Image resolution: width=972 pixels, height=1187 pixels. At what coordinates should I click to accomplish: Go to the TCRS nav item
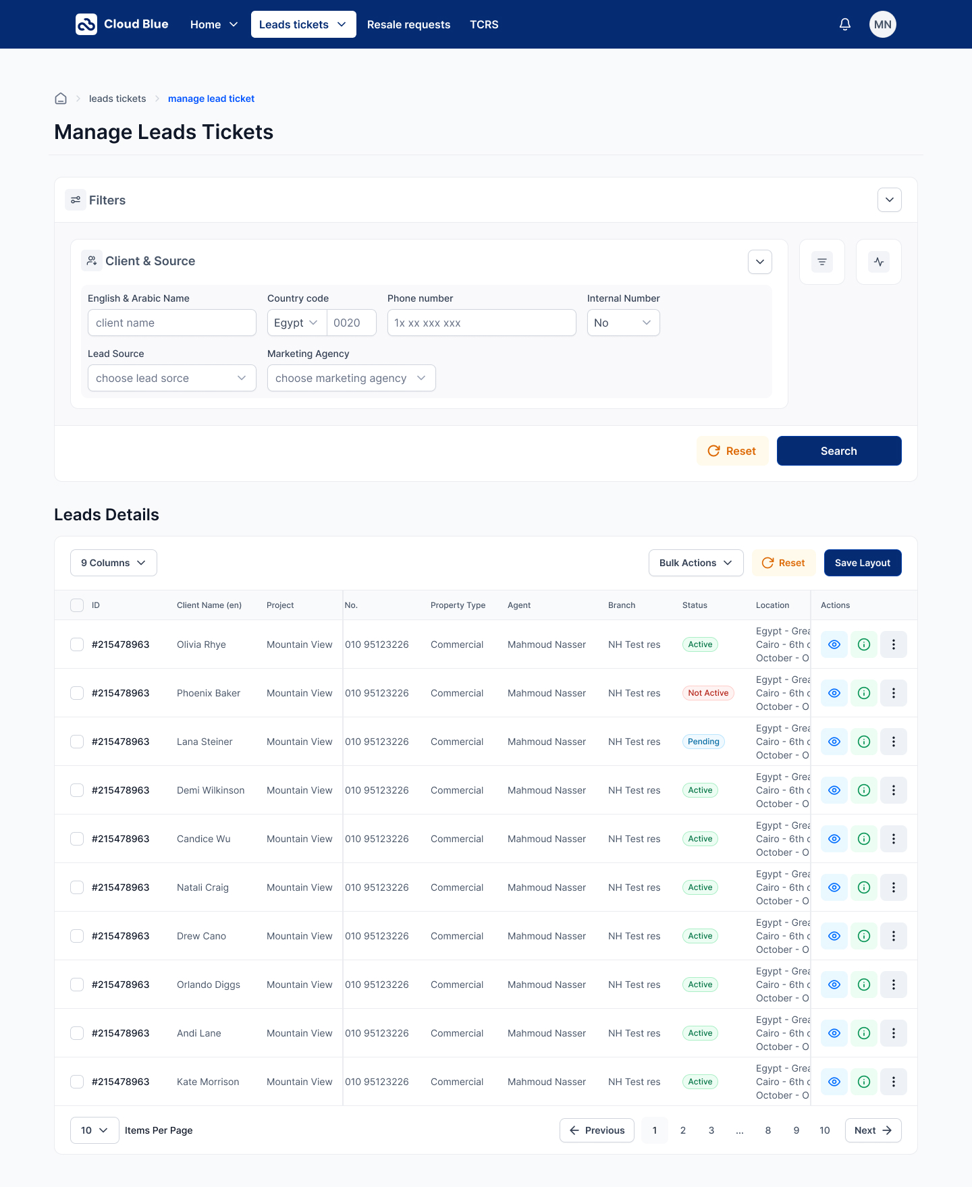(484, 24)
